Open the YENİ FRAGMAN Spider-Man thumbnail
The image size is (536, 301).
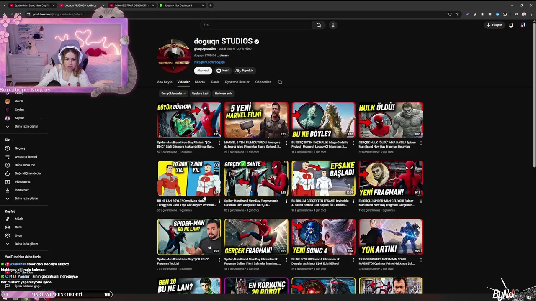coord(391,179)
